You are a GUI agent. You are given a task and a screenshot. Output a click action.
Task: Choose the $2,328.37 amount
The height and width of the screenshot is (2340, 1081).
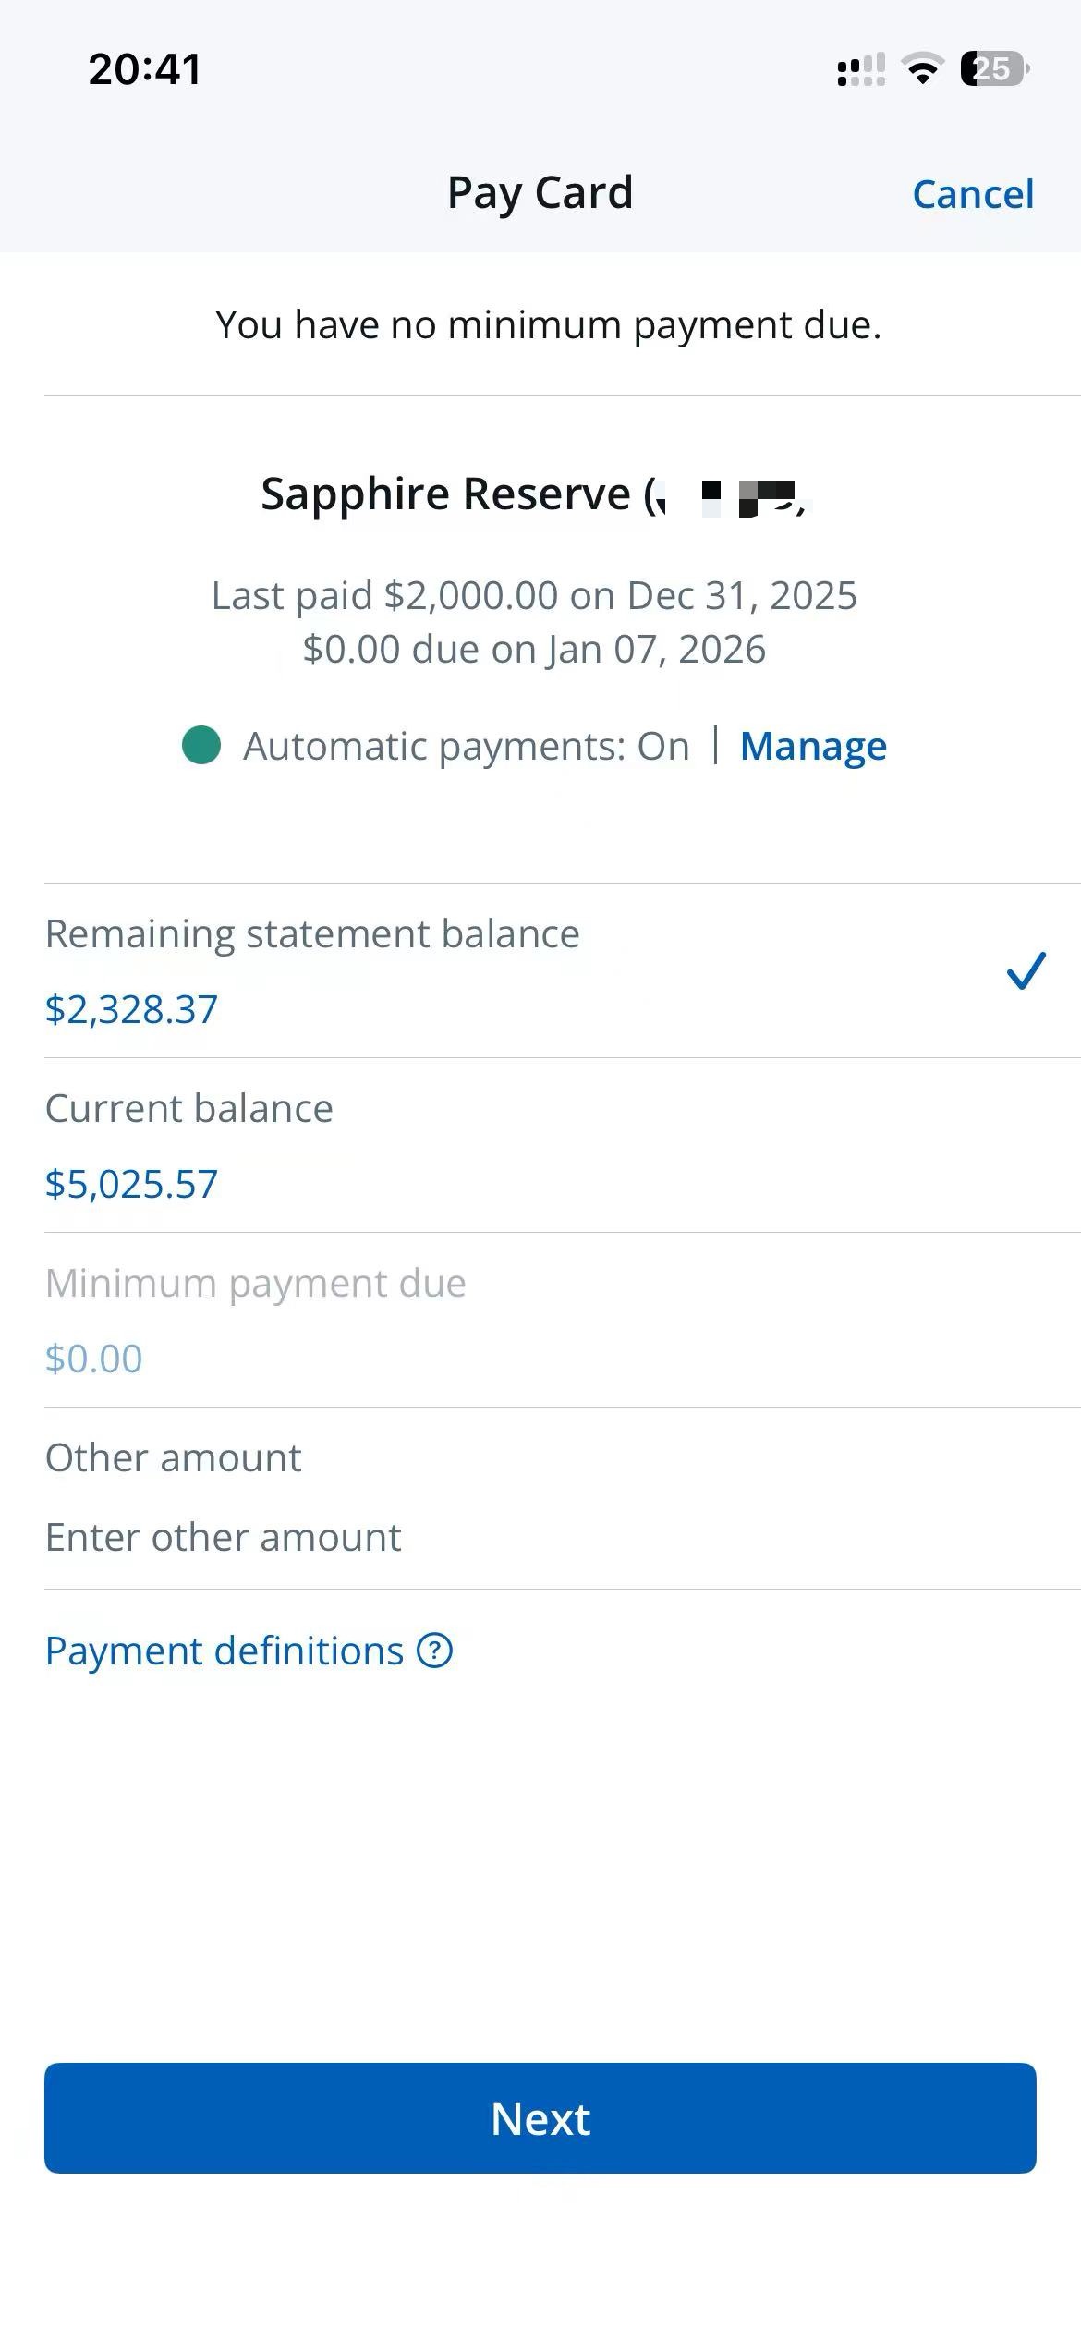click(131, 1009)
